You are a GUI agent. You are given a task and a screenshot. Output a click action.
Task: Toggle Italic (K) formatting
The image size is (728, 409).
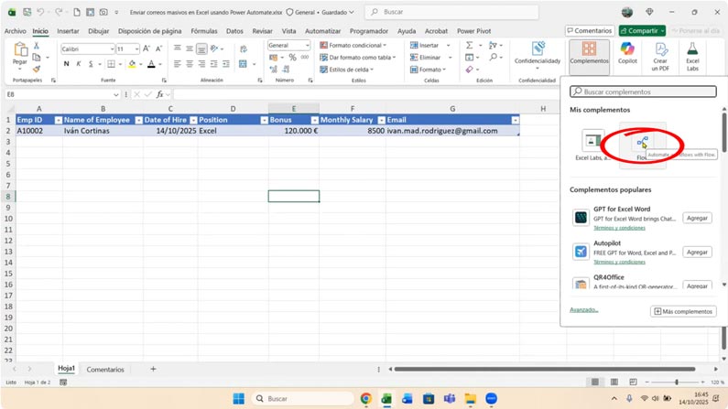pyautogui.click(x=79, y=63)
